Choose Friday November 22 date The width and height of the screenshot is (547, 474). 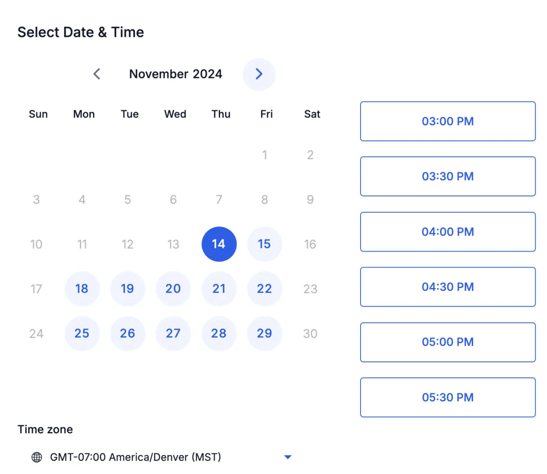[264, 289]
